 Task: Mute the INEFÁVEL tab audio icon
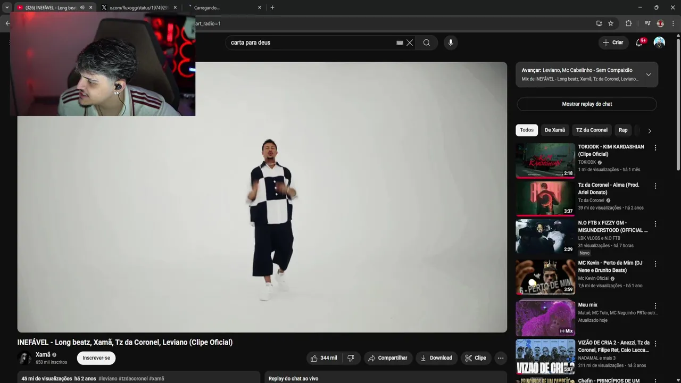(x=82, y=7)
